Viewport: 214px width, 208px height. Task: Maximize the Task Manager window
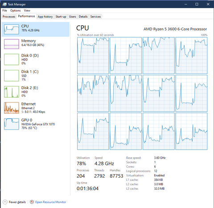(197, 4)
